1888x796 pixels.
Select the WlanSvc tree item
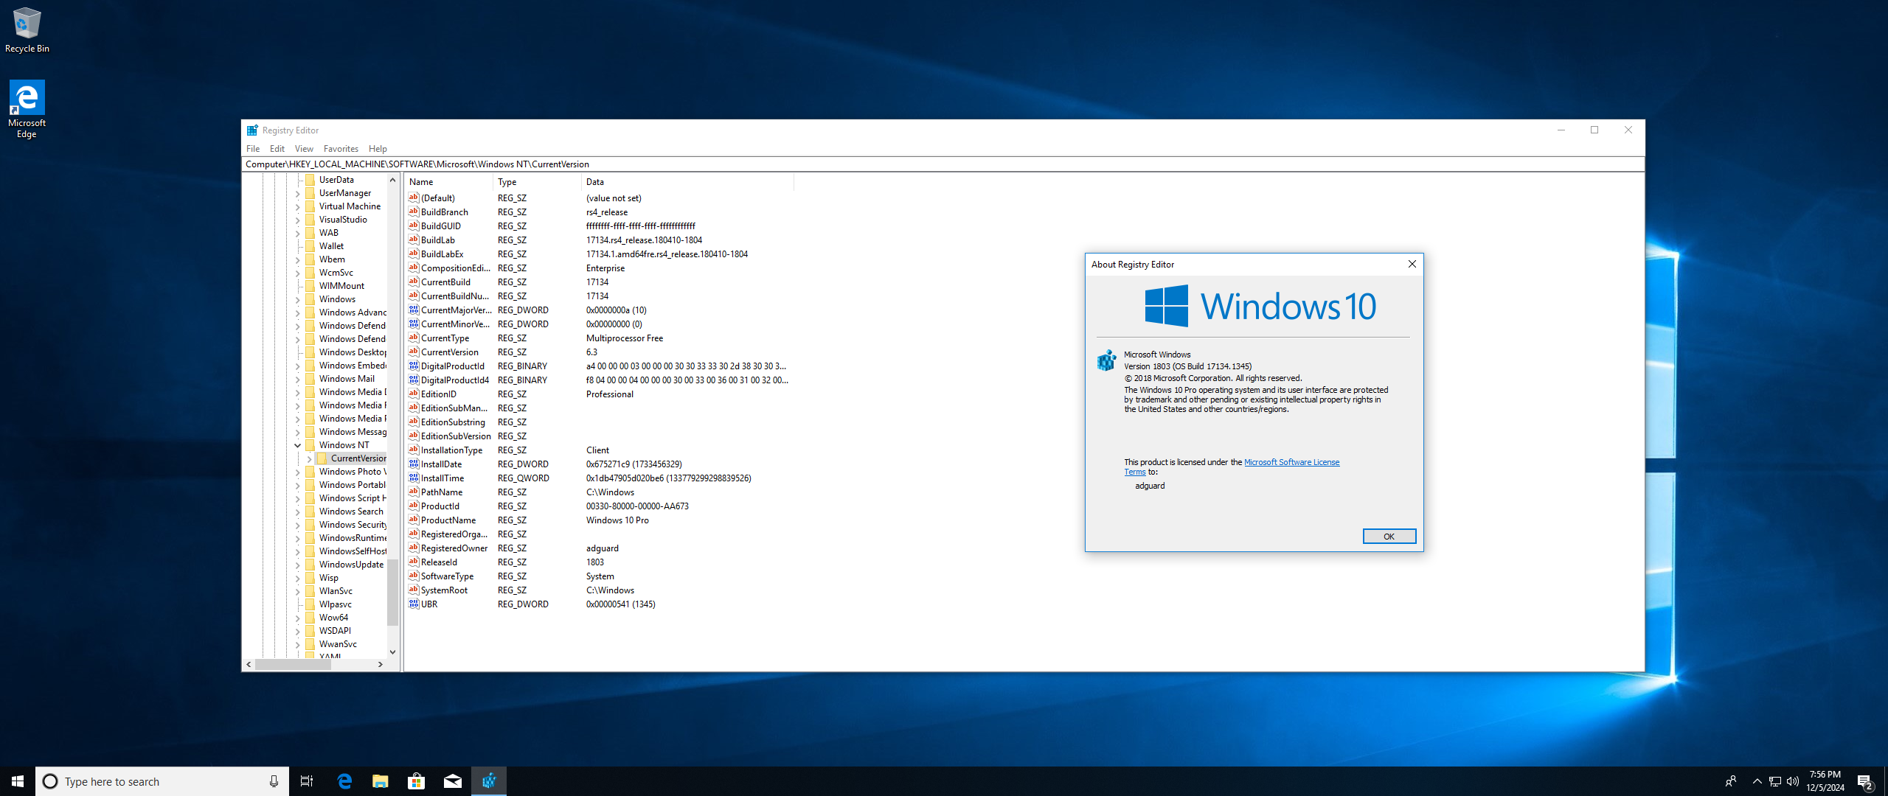click(x=336, y=591)
